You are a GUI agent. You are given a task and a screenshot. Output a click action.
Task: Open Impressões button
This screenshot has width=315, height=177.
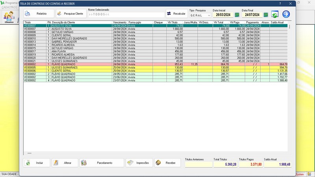click(x=139, y=163)
